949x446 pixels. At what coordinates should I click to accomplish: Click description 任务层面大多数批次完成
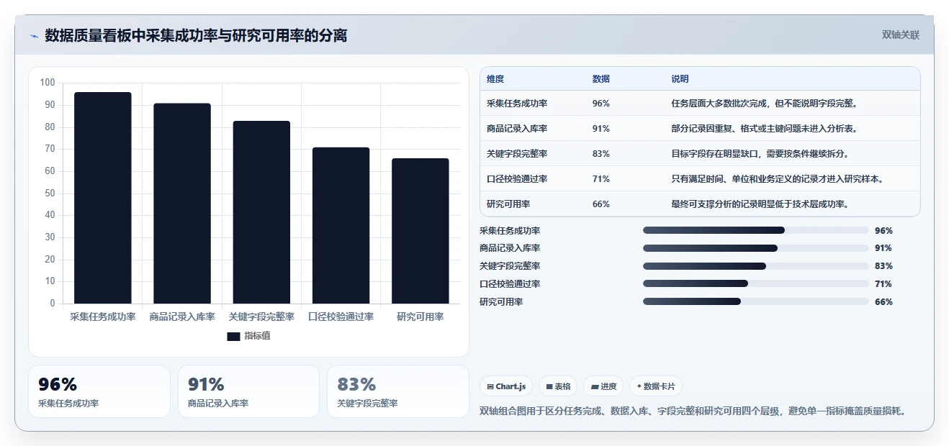pyautogui.click(x=764, y=104)
